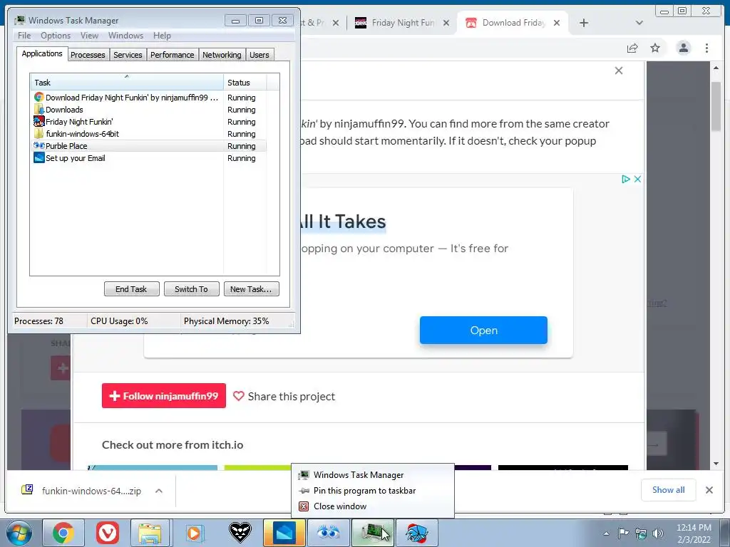
Task: Open the Task Manager File menu
Action: [x=24, y=36]
